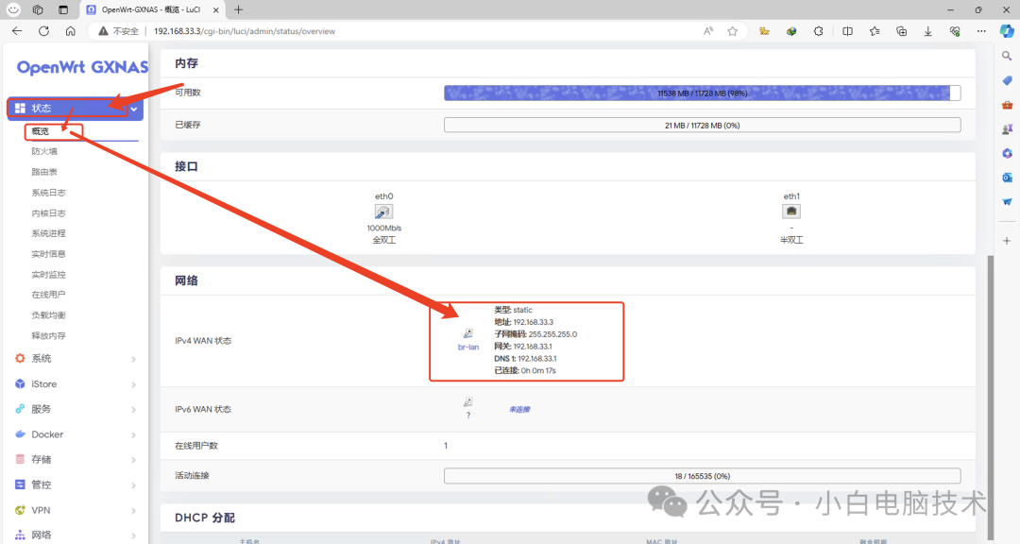Expand the 管控 menu
The width and height of the screenshot is (1020, 544).
(x=75, y=484)
